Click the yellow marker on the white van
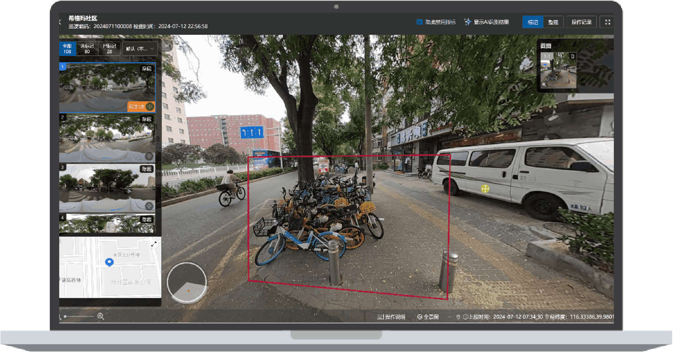This screenshot has height=352, width=673. pyautogui.click(x=484, y=189)
